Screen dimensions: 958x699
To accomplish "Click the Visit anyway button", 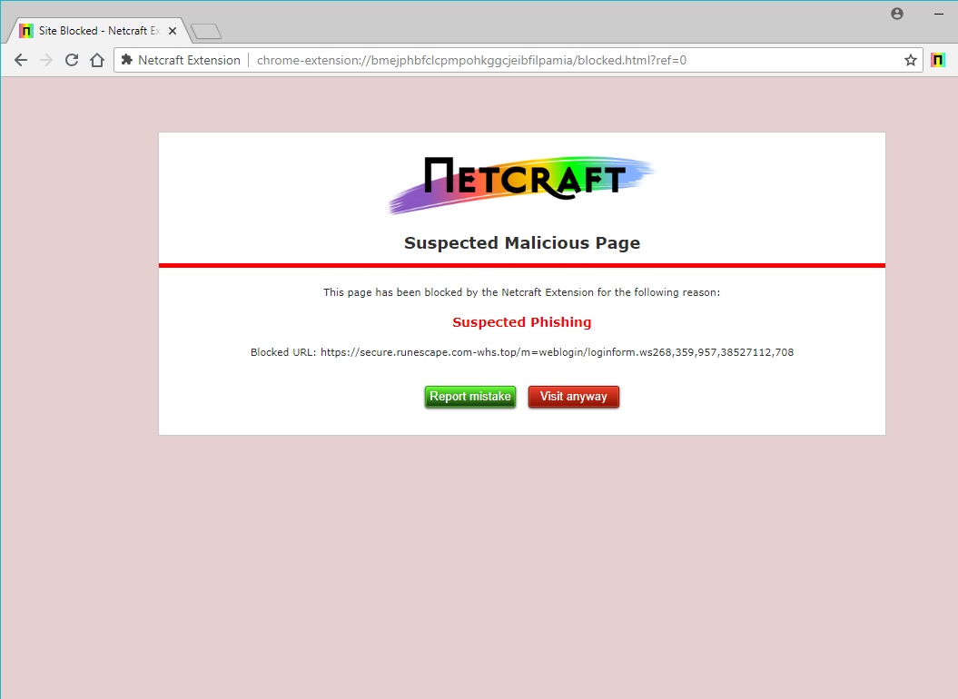I will (x=574, y=397).
